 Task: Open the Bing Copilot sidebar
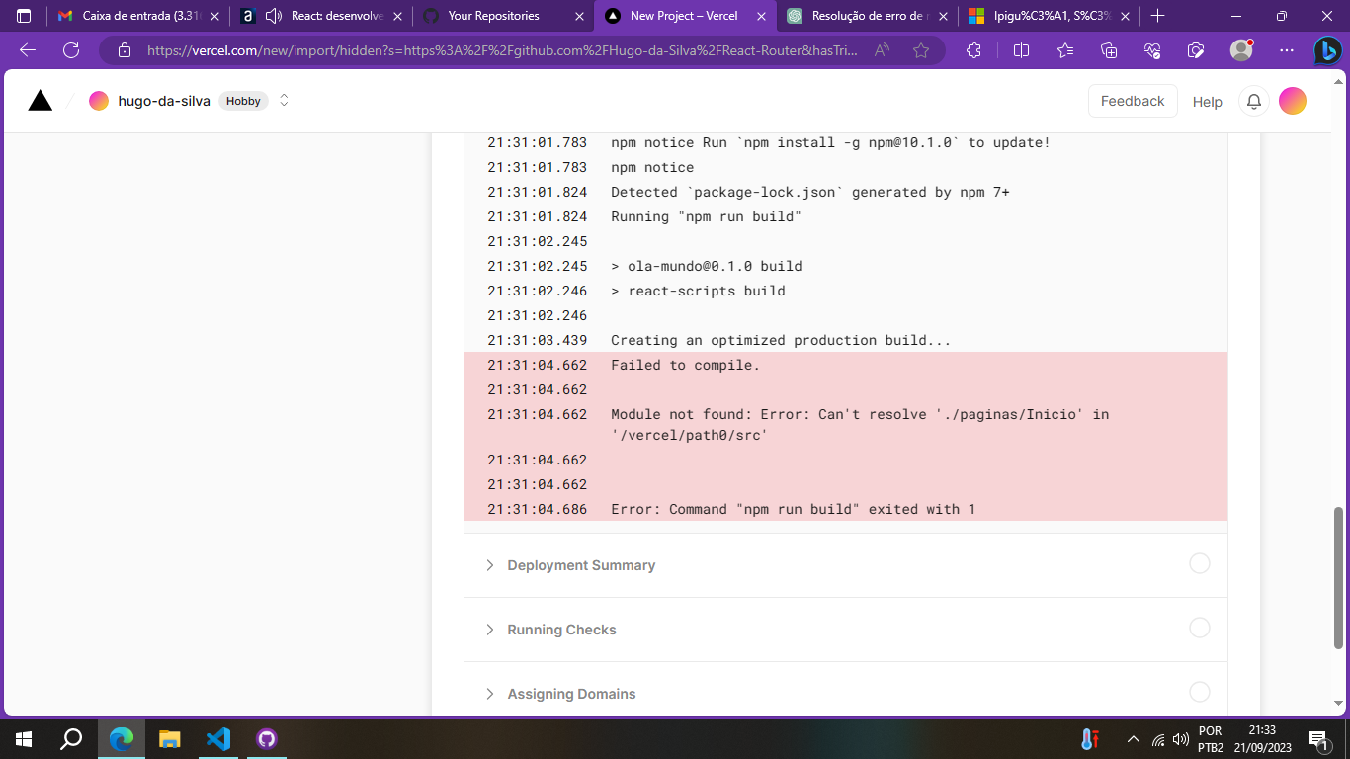pos(1327,50)
